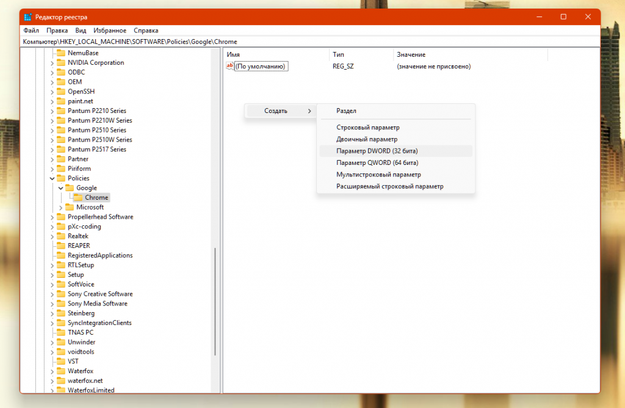Select Строковый параметр in the submenu
This screenshot has width=625, height=408.
(x=367, y=128)
